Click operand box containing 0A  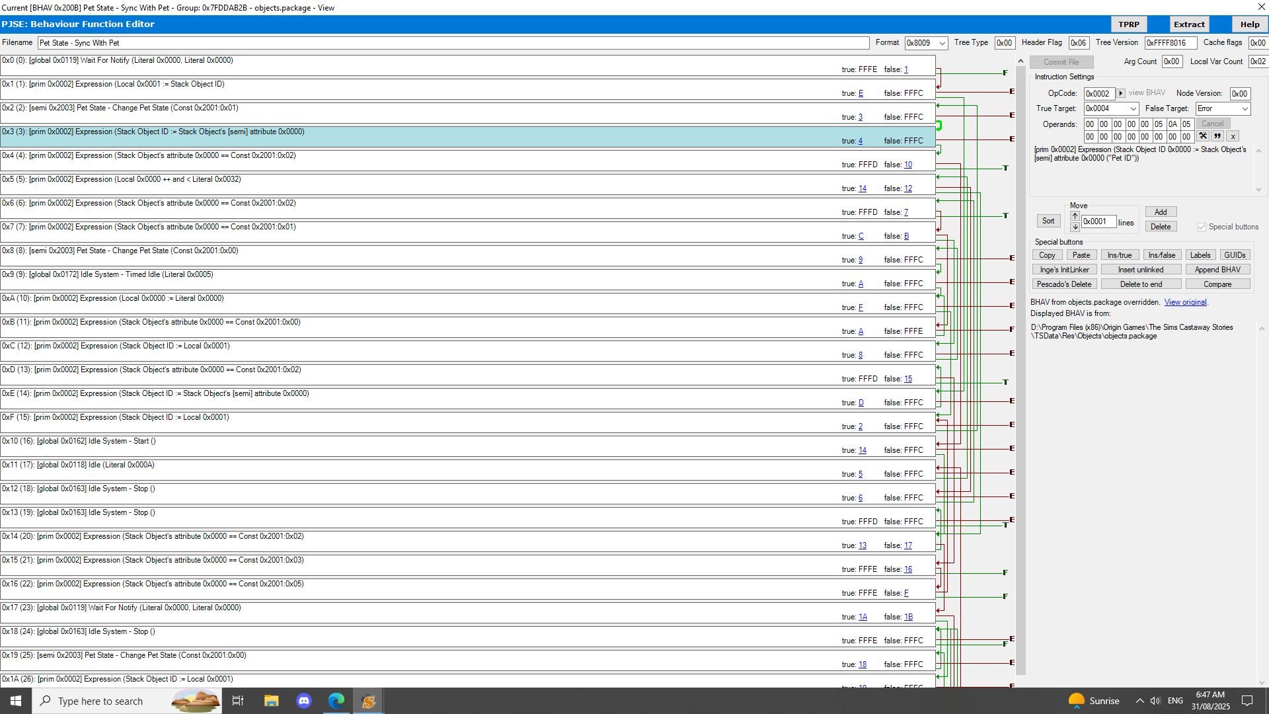pos(1173,124)
